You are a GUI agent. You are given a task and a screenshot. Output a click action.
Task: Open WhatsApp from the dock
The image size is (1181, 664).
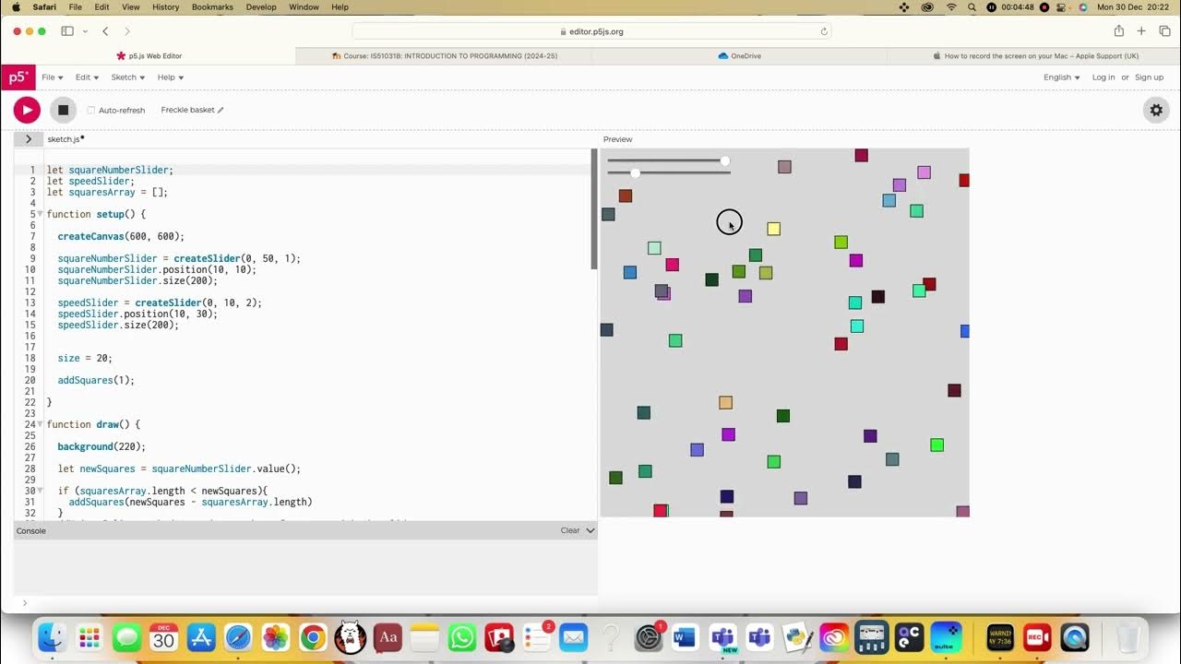[461, 637]
